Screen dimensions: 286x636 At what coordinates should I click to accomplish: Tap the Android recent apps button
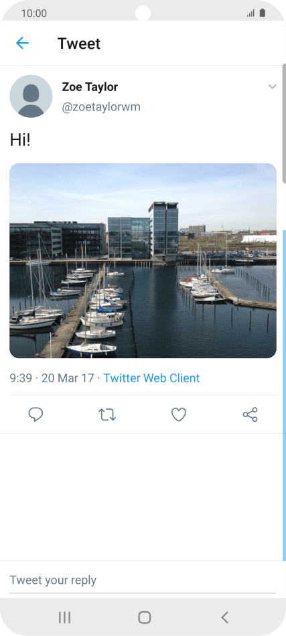click(64, 617)
